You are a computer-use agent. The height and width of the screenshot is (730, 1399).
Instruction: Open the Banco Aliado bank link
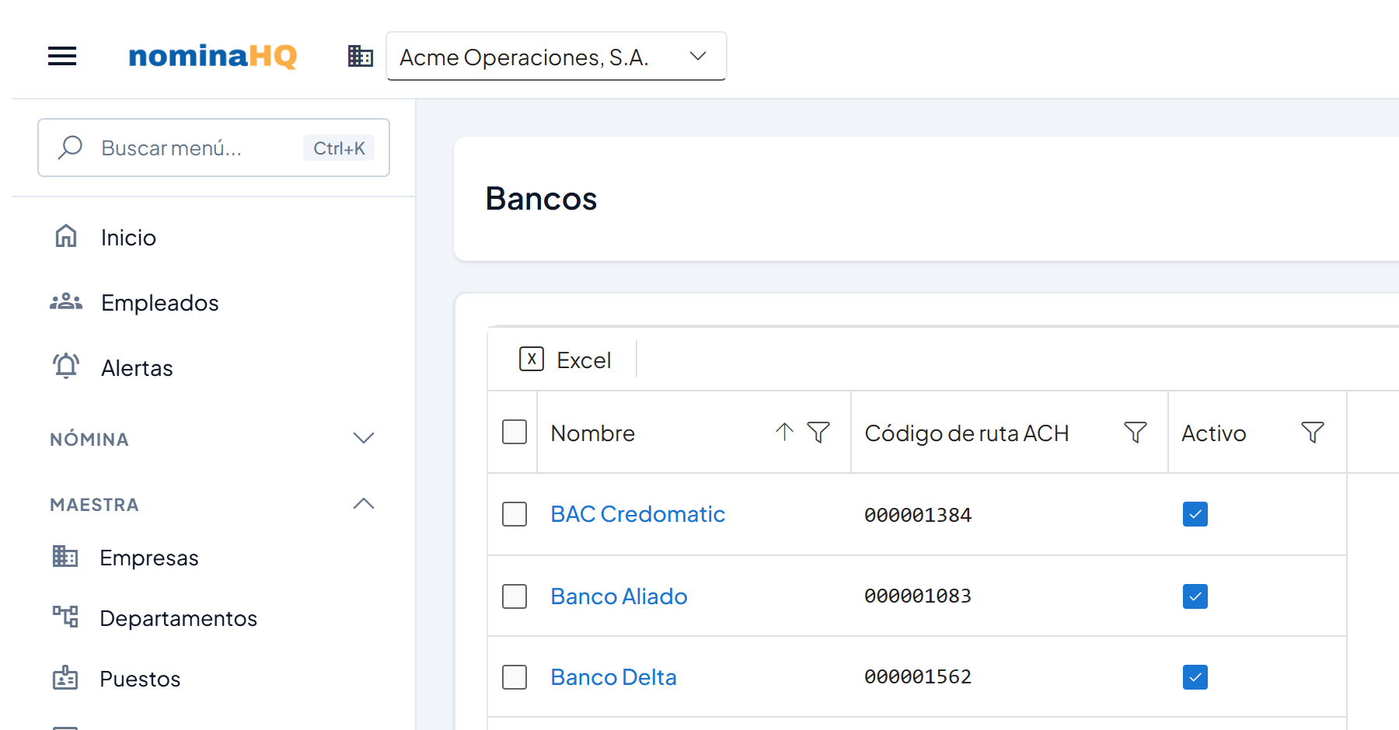click(x=619, y=596)
